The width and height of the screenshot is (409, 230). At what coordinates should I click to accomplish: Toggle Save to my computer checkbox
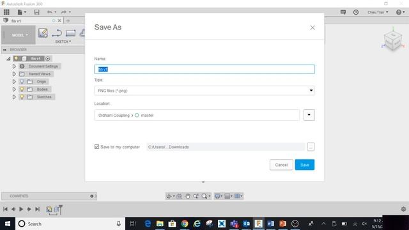point(96,147)
